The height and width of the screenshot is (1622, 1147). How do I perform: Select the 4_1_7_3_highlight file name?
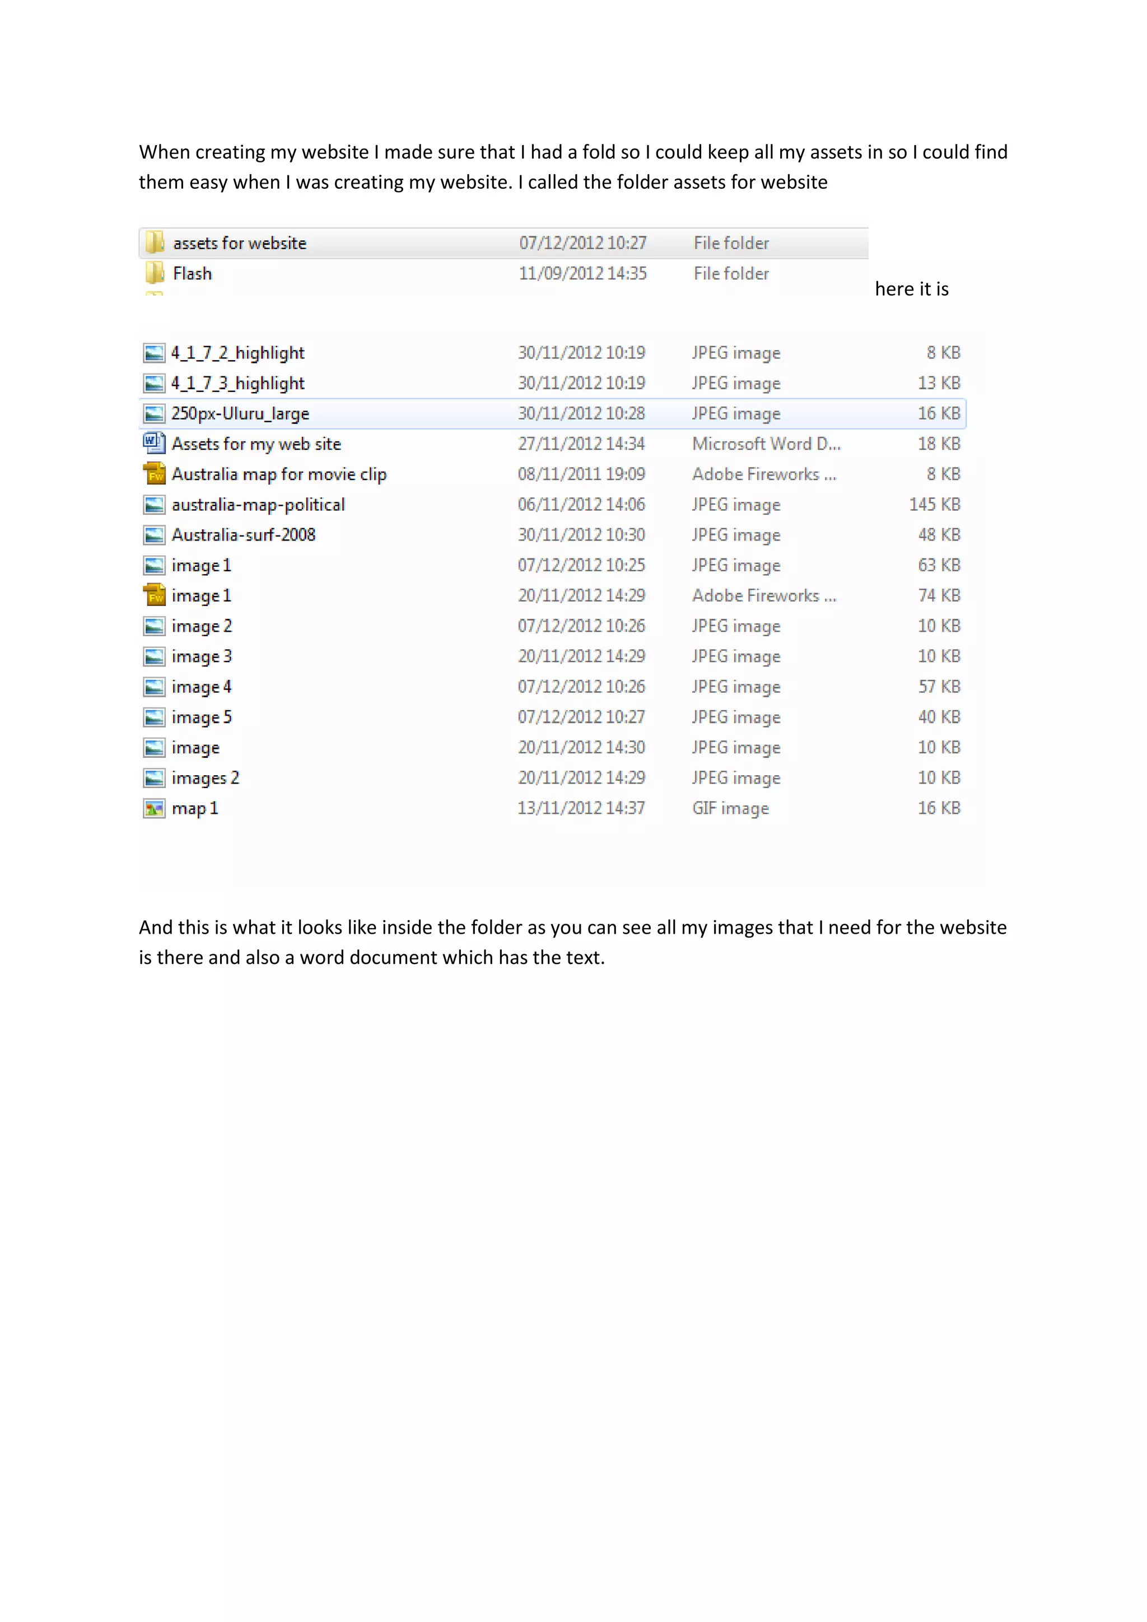click(237, 383)
